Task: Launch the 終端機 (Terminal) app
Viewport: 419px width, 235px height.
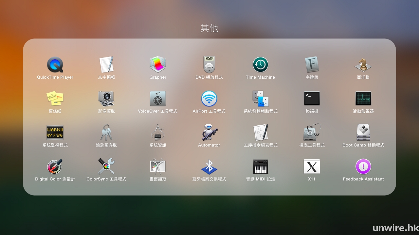Action: (312, 99)
